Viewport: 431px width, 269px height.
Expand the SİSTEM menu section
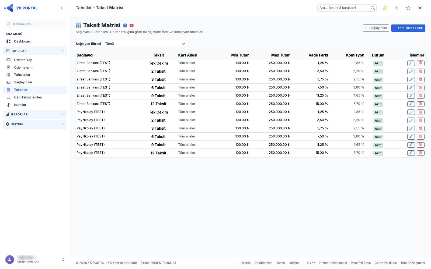click(x=35, y=124)
